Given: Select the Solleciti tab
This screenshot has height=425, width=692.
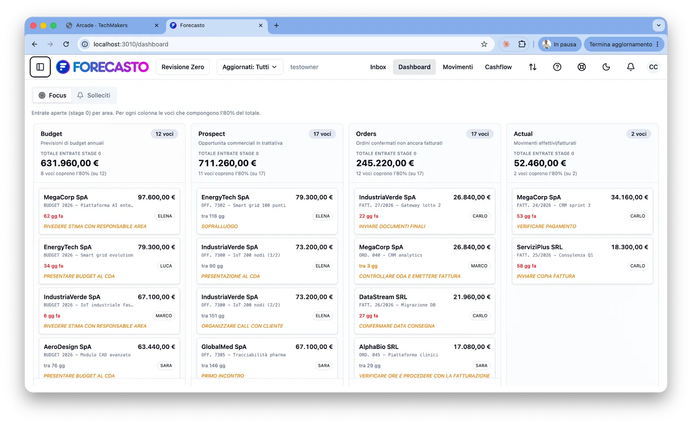Looking at the screenshot, I should (x=94, y=95).
